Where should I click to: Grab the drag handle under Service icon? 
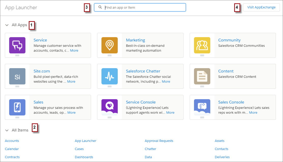point(17,55)
